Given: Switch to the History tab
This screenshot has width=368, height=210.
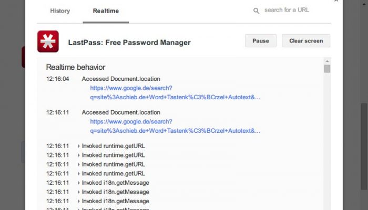Looking at the screenshot, I should point(60,11).
